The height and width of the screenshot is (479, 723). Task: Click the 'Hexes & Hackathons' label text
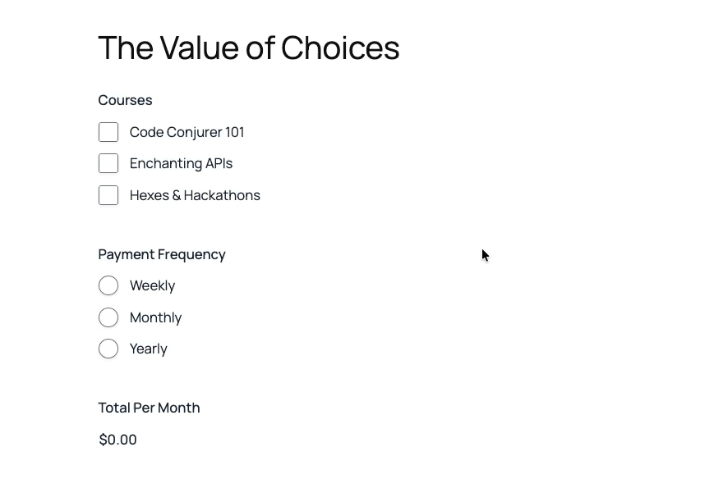click(x=195, y=195)
